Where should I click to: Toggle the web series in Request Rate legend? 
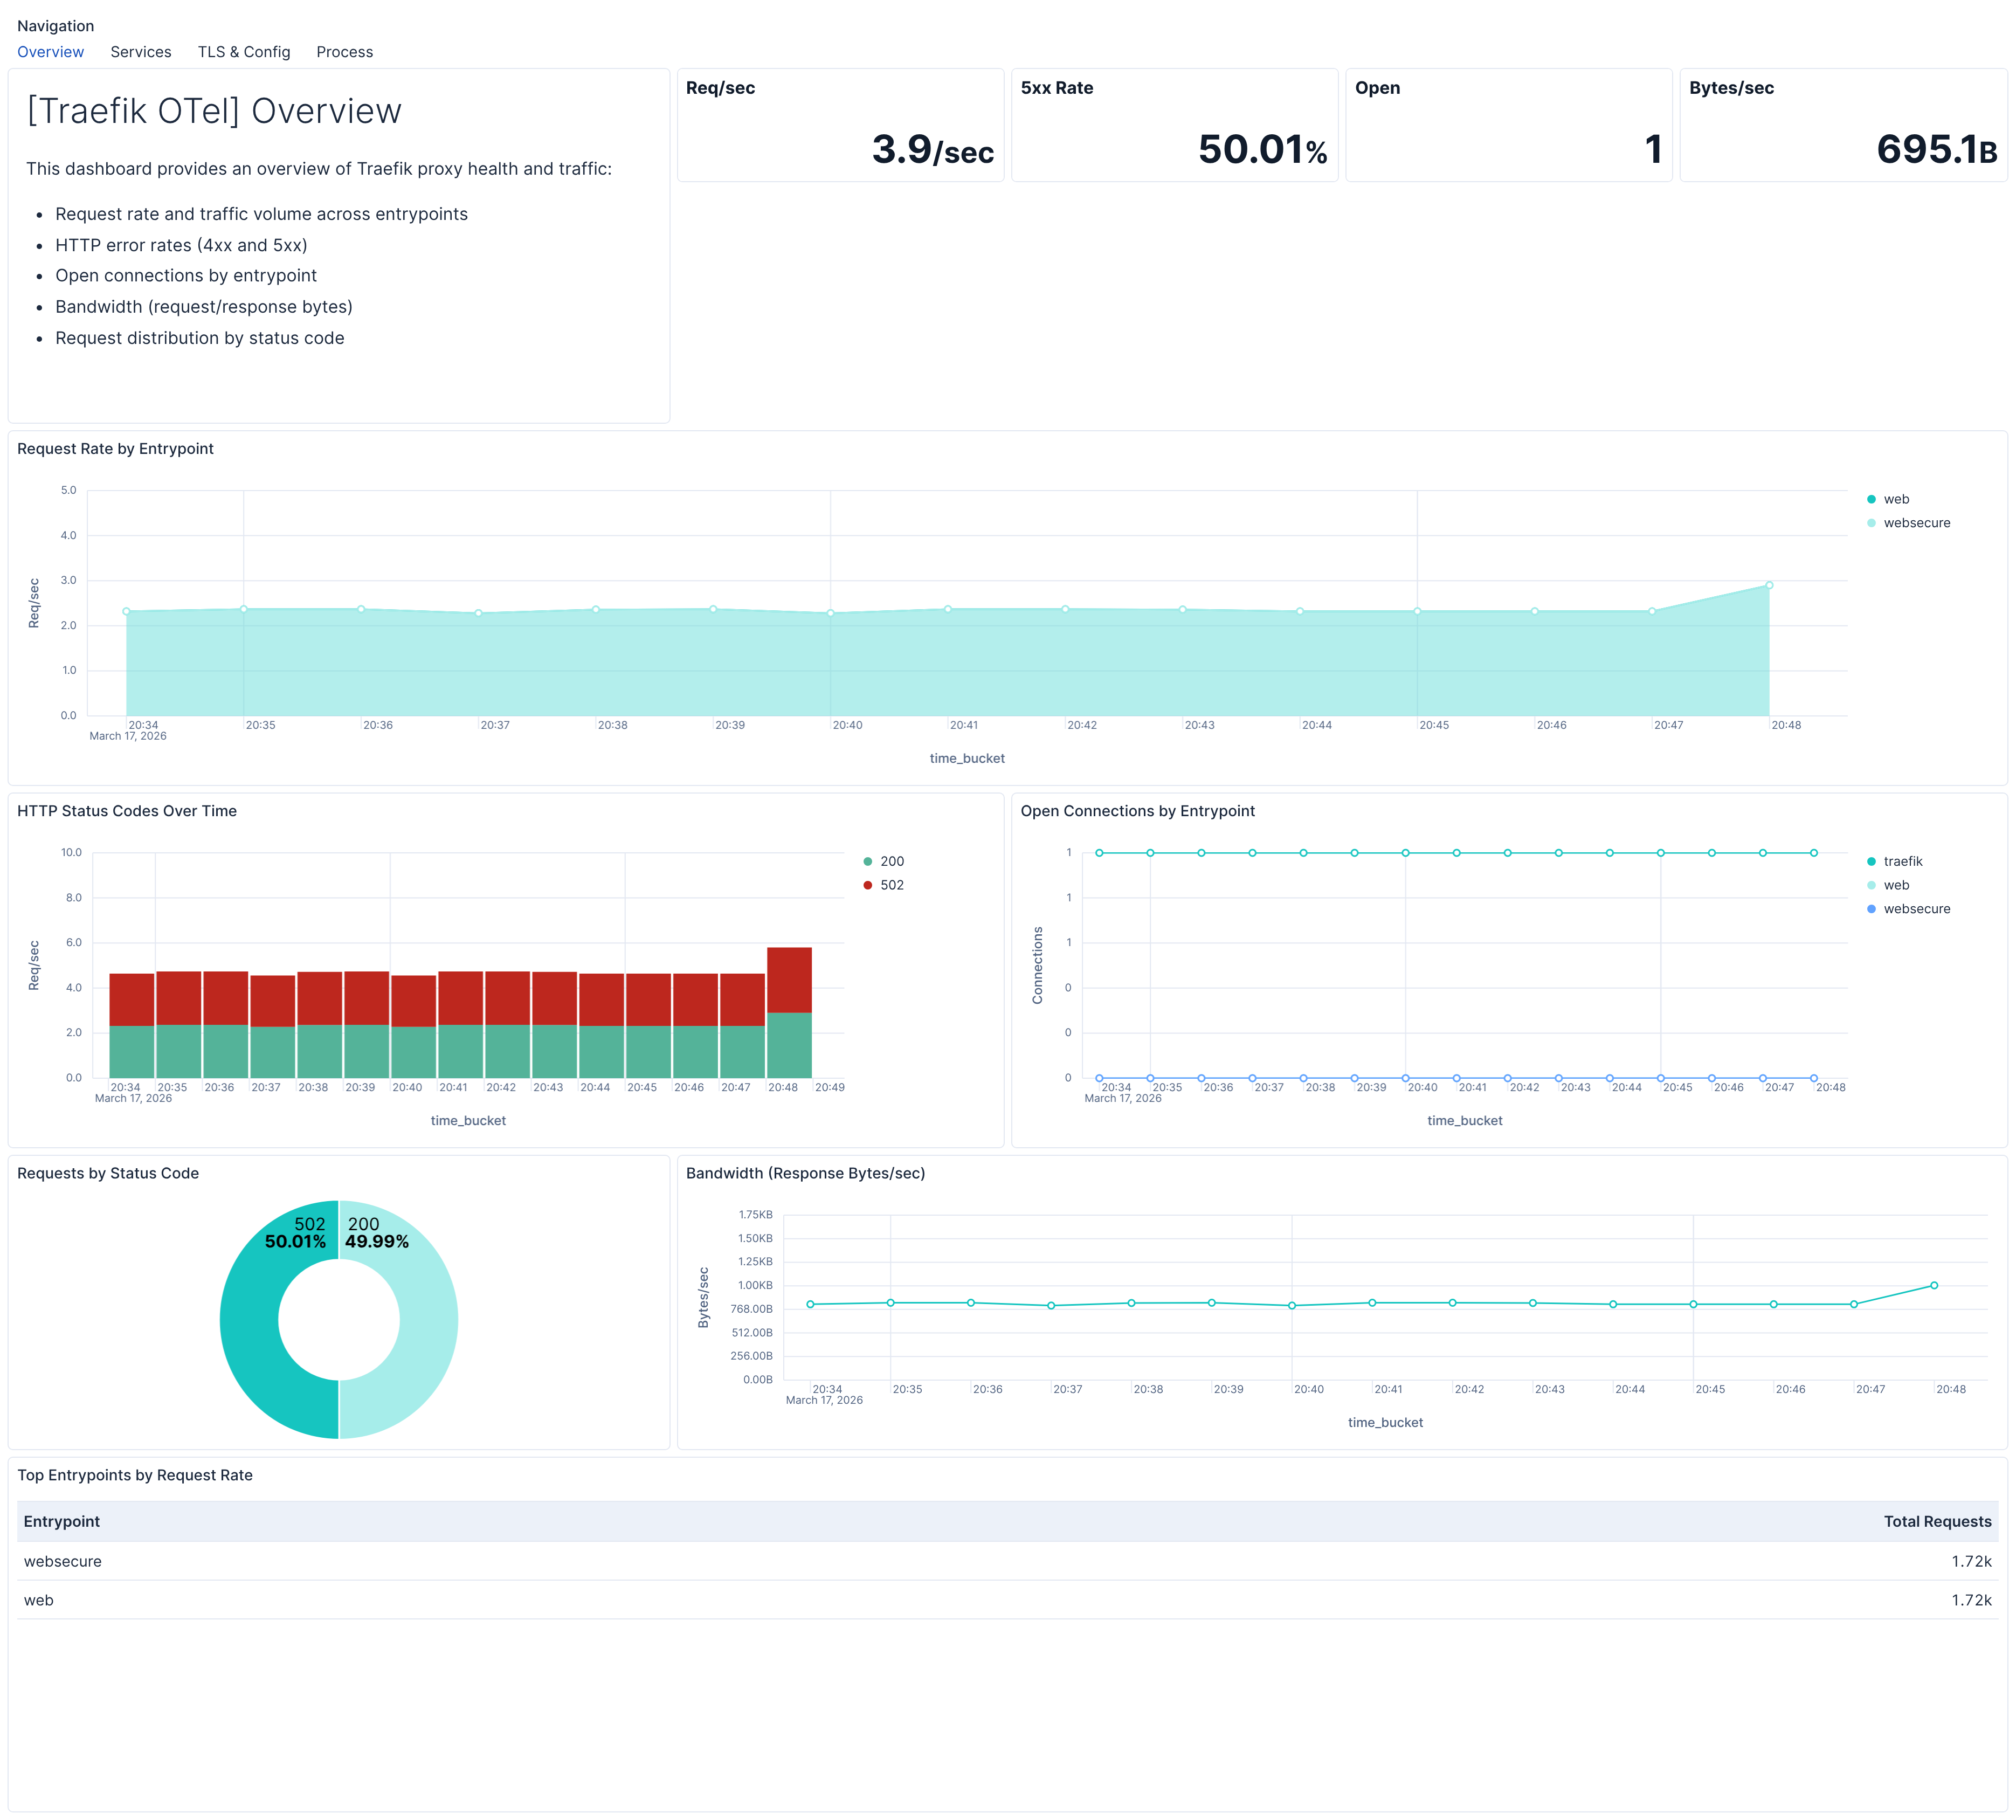tap(1895, 498)
